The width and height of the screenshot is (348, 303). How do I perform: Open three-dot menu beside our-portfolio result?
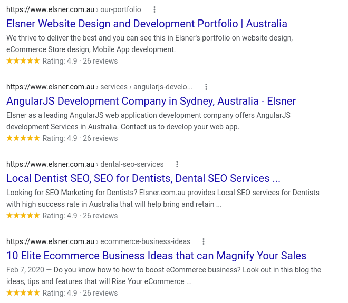(154, 9)
